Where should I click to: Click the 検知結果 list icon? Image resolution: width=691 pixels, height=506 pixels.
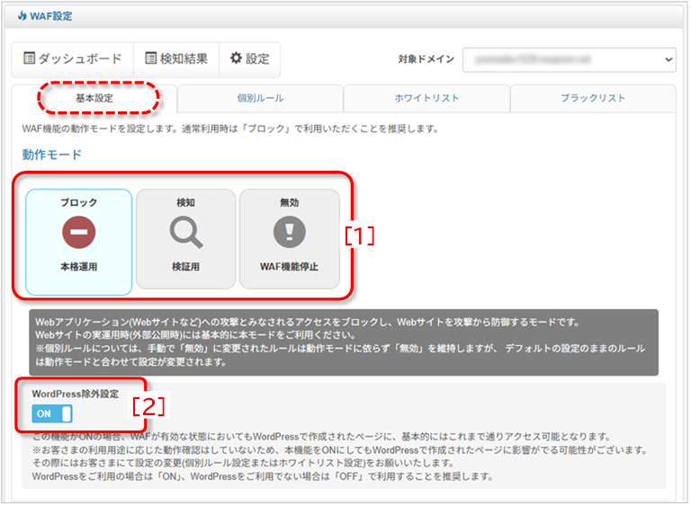151,58
